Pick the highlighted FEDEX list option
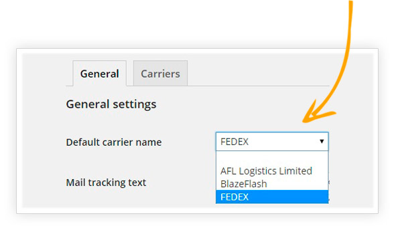 pyautogui.click(x=272, y=197)
